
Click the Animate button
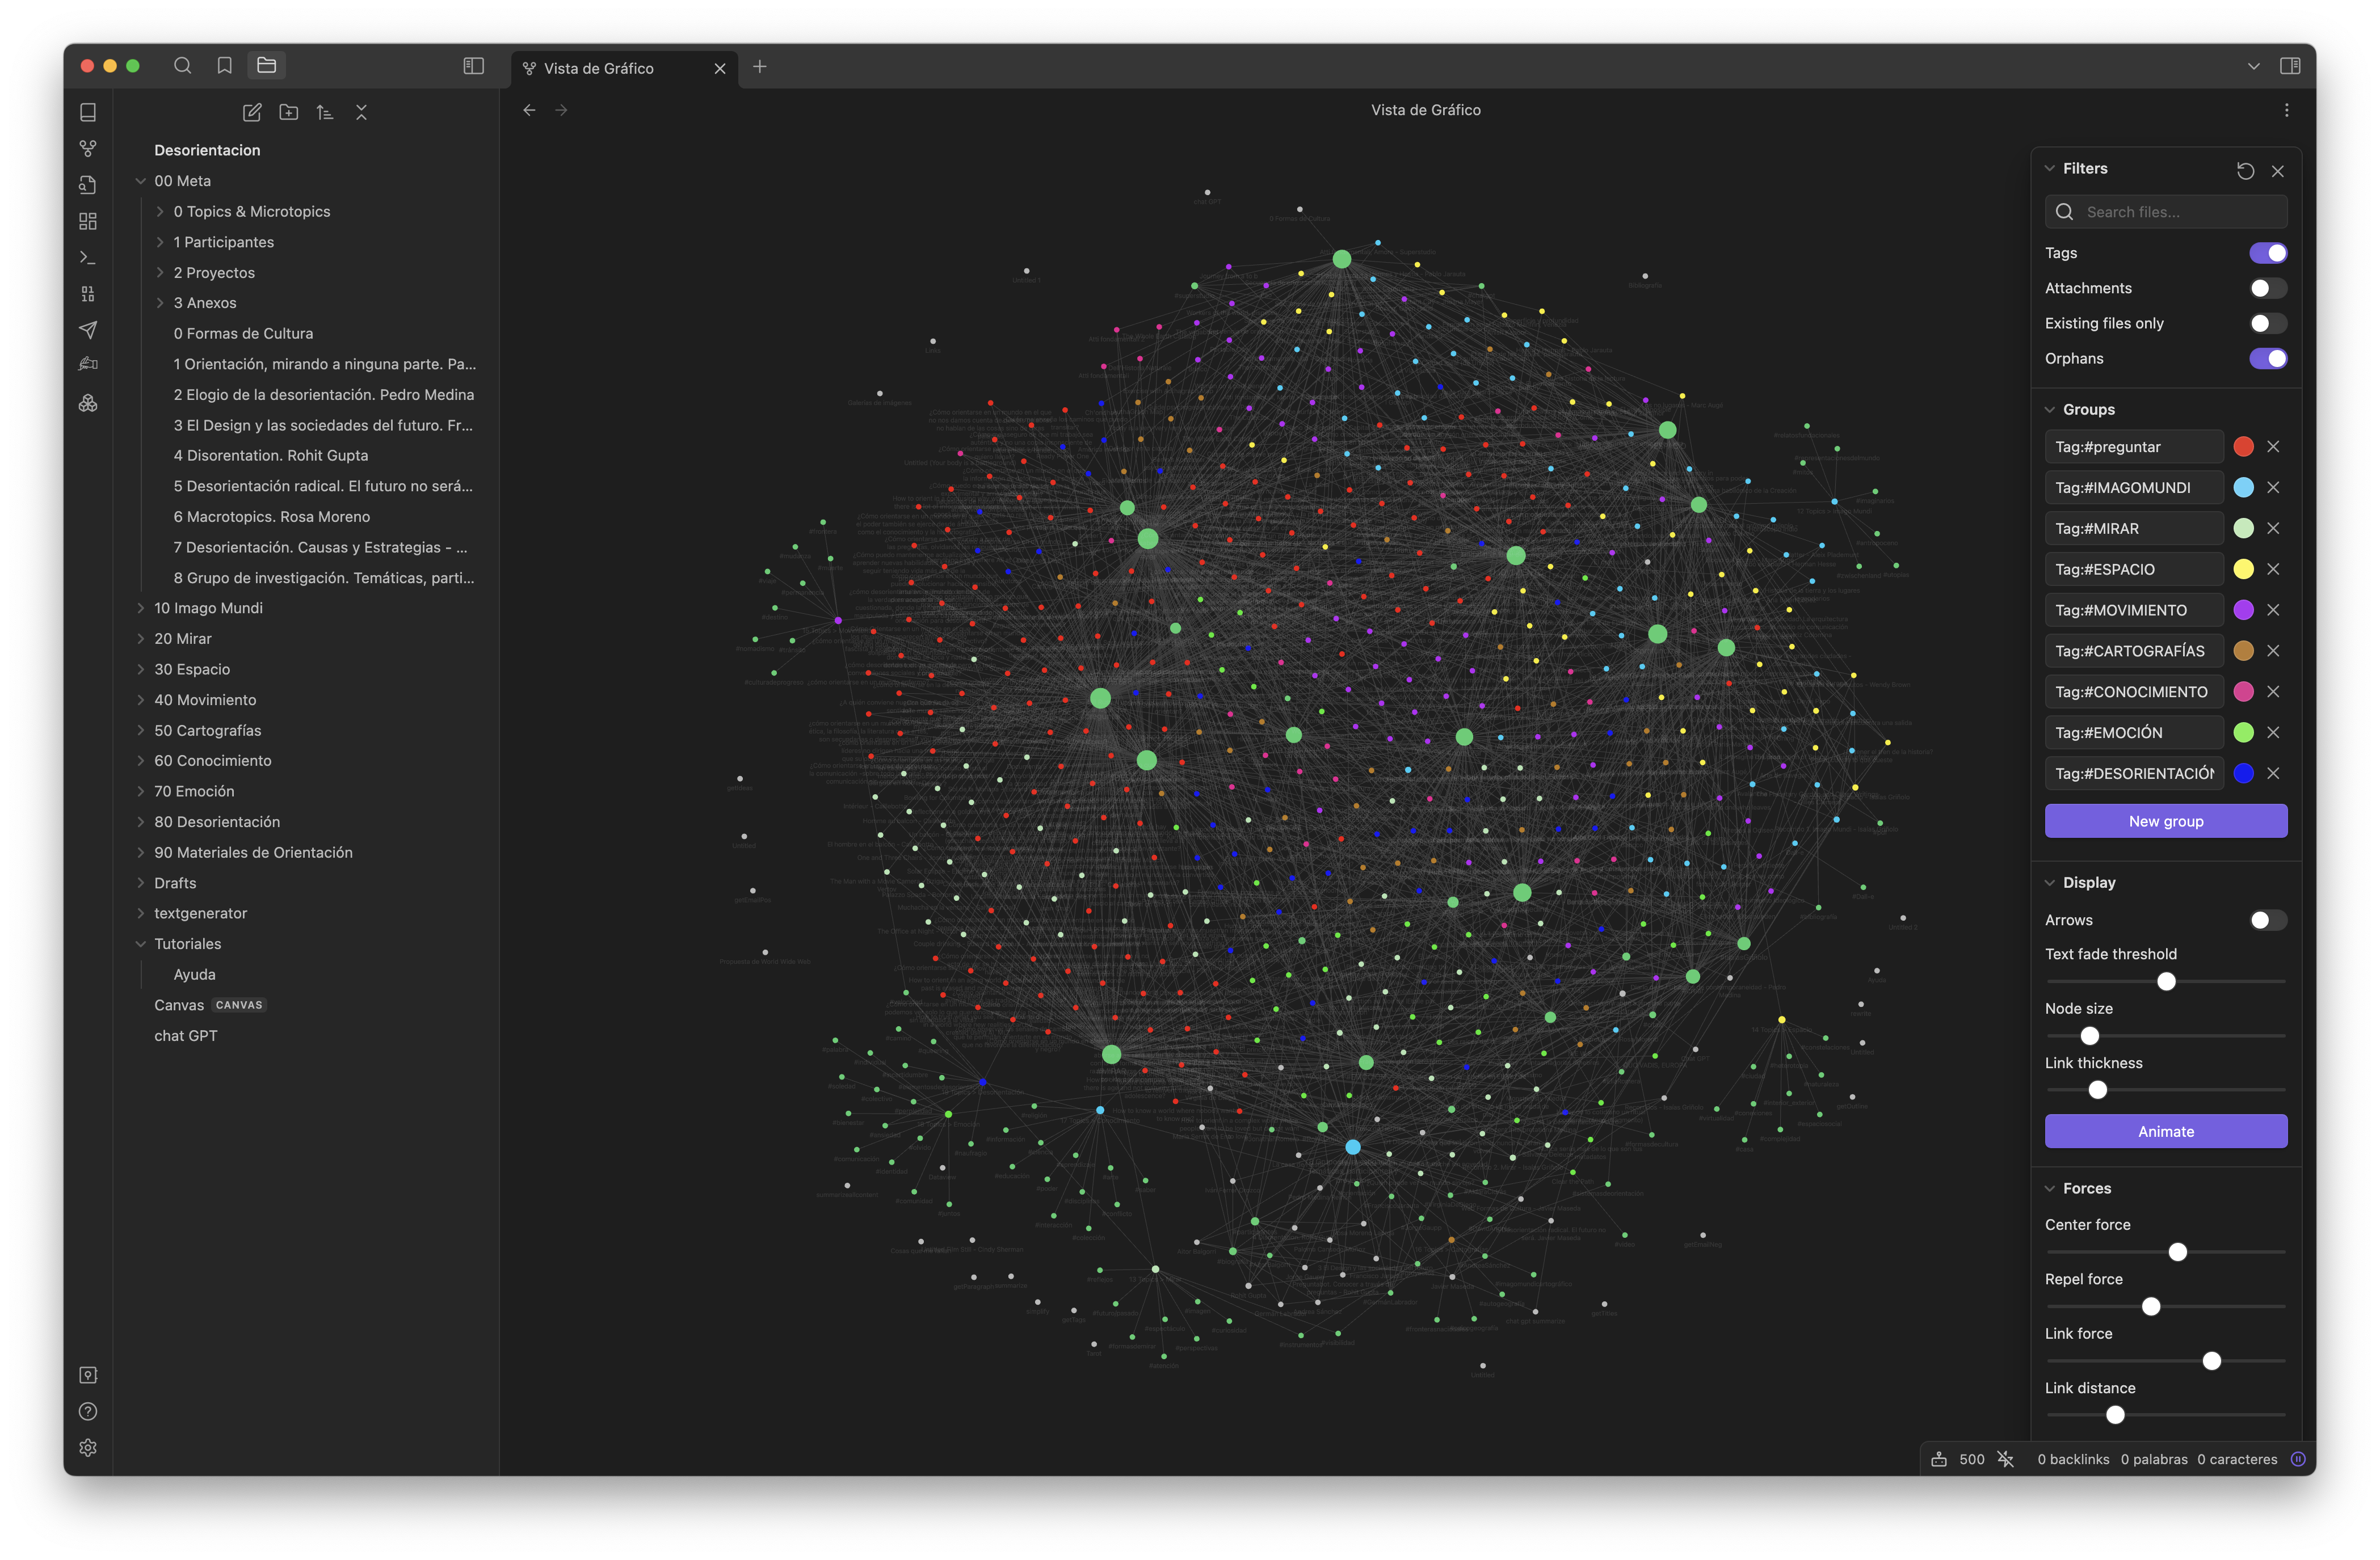point(2165,1131)
